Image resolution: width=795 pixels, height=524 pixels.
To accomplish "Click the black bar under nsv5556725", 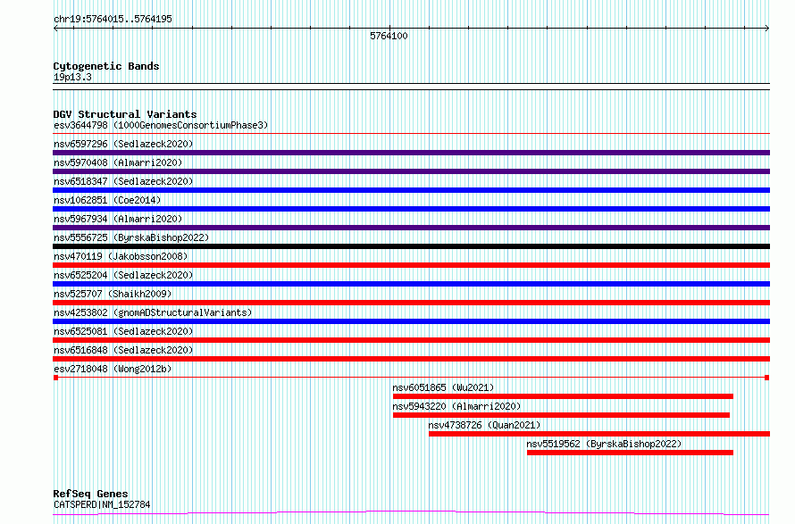I will click(x=411, y=246).
